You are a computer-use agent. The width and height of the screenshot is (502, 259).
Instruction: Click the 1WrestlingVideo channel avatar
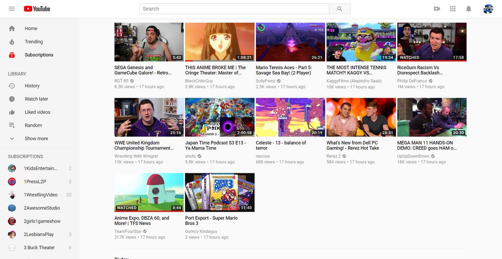pyautogui.click(x=12, y=195)
